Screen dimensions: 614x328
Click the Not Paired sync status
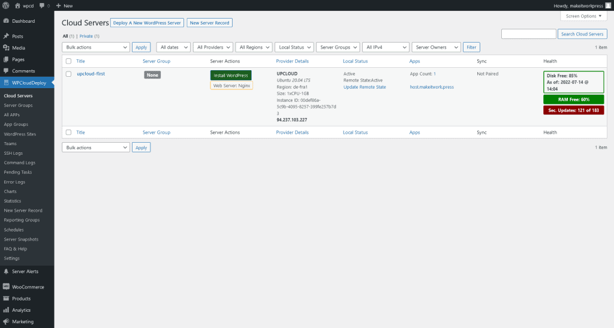pos(487,74)
